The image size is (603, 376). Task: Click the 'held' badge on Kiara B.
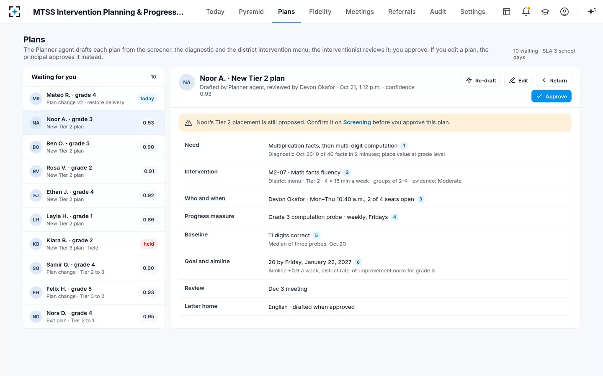[149, 244]
